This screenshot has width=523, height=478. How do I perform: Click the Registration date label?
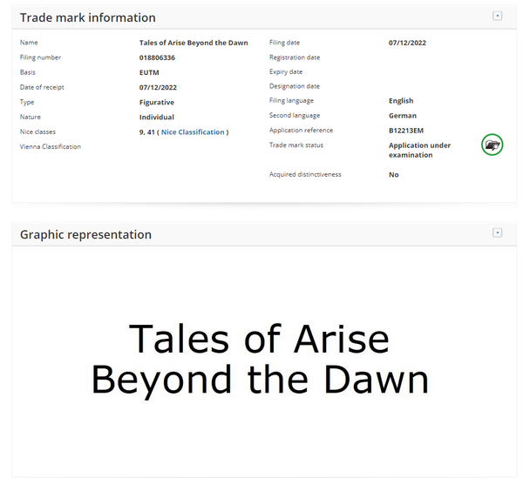(295, 57)
